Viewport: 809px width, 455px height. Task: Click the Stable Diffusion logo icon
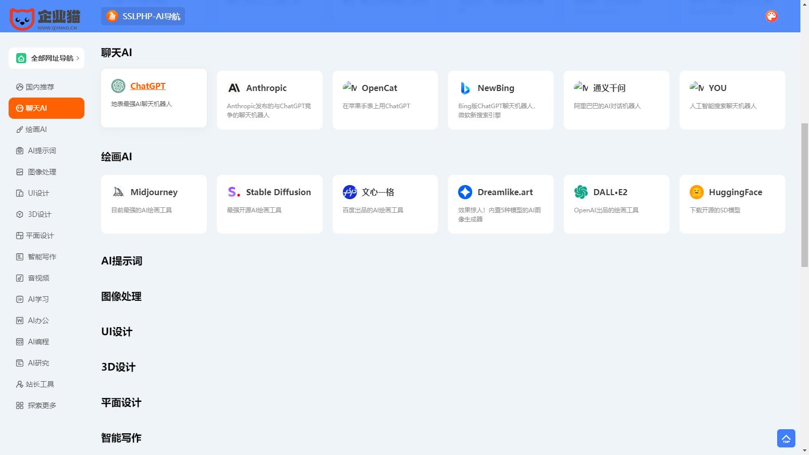[234, 192]
